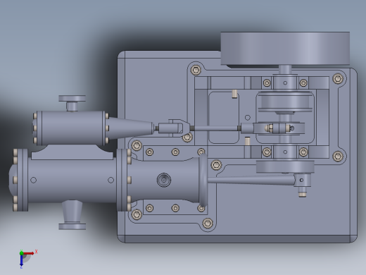This screenshot has width=366, height=275.
Task: Pick the round flange above the valve chest
Action: (72, 98)
